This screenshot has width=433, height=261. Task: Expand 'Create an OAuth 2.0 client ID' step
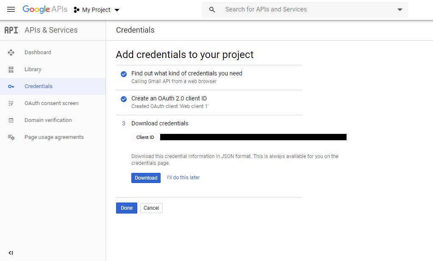point(169,99)
